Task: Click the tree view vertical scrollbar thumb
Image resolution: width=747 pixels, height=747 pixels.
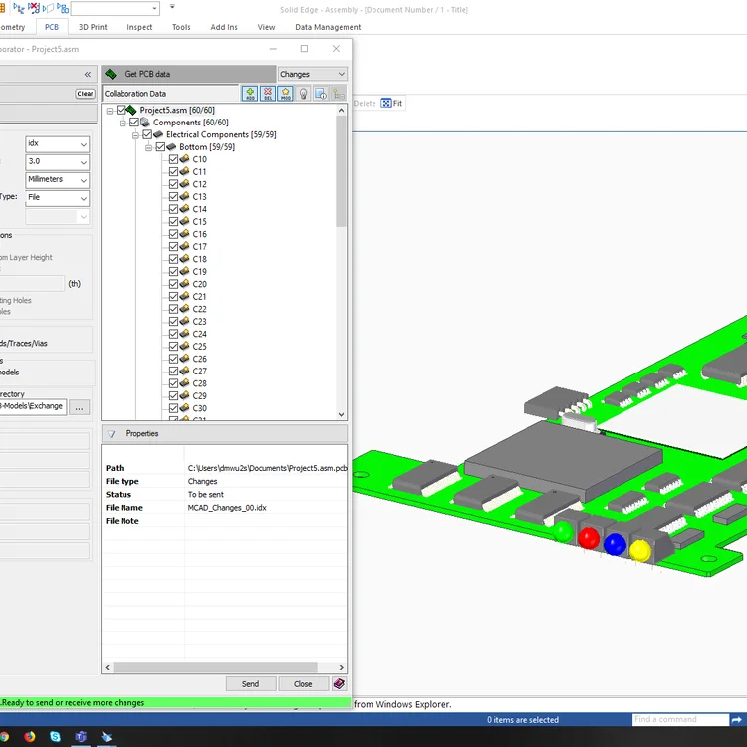Action: click(x=341, y=171)
